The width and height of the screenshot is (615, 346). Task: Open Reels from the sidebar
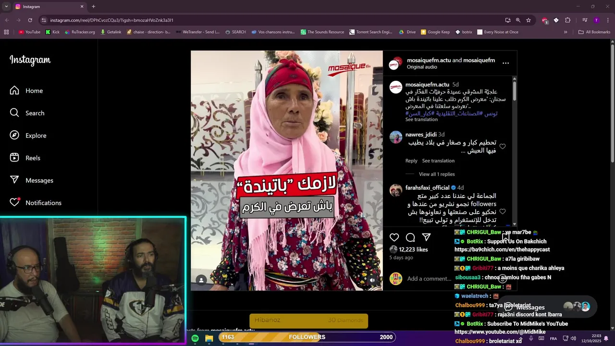(25, 158)
